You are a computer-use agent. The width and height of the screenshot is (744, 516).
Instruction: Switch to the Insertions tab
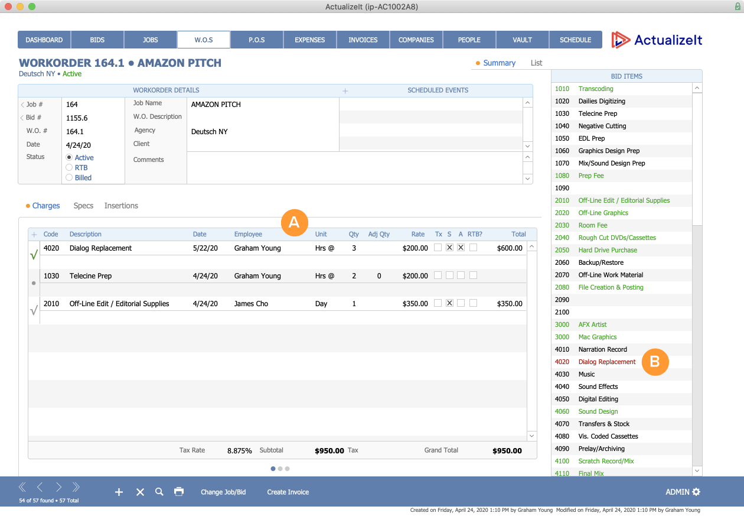click(121, 206)
